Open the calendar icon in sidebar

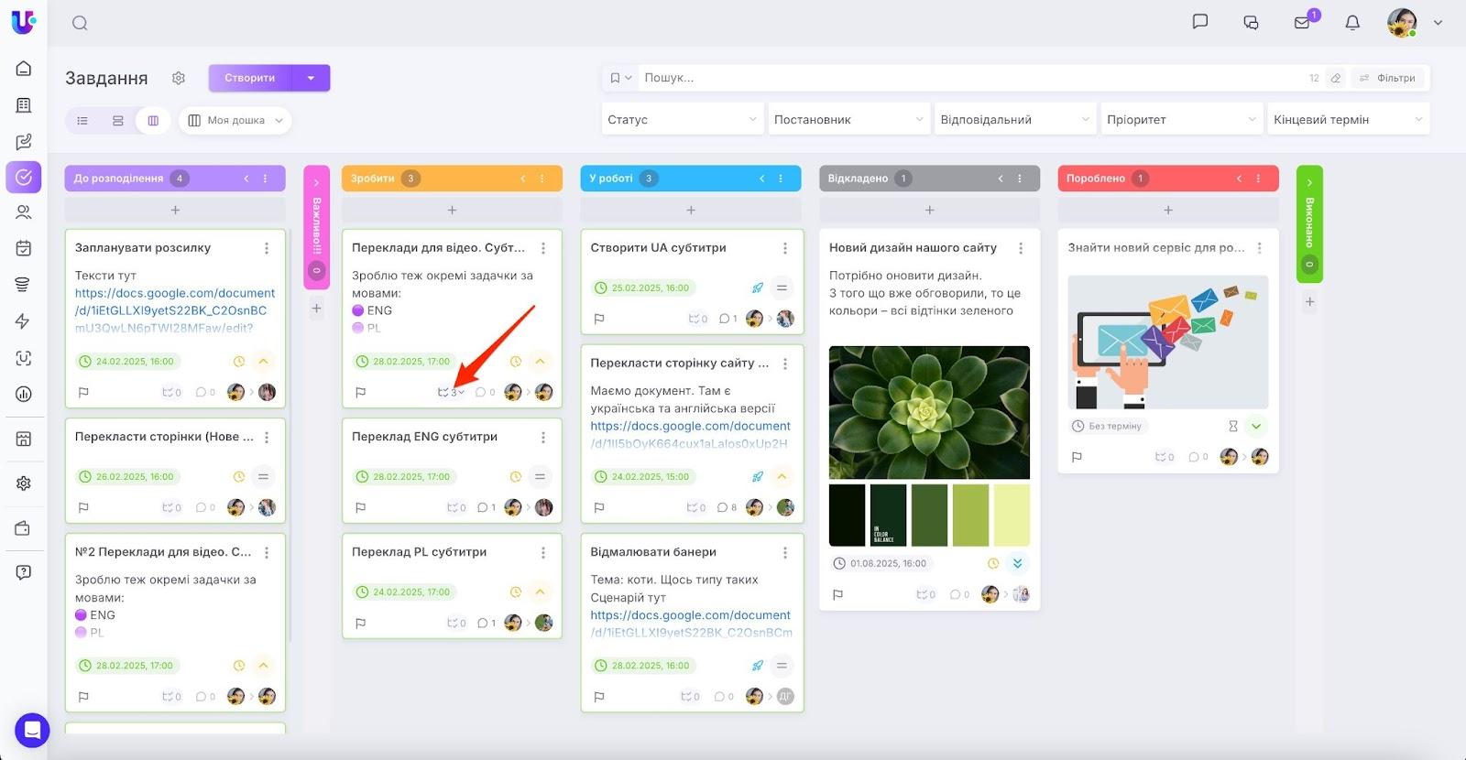click(x=24, y=248)
